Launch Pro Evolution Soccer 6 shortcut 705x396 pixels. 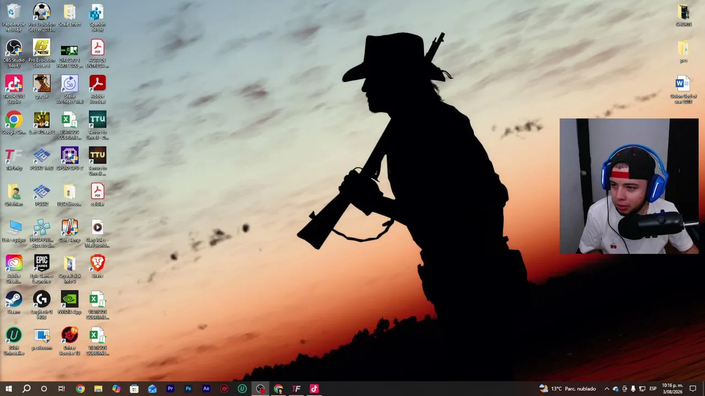click(42, 53)
